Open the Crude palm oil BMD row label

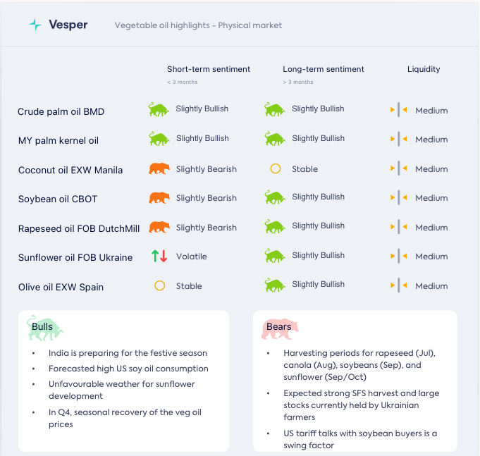pyautogui.click(x=61, y=111)
